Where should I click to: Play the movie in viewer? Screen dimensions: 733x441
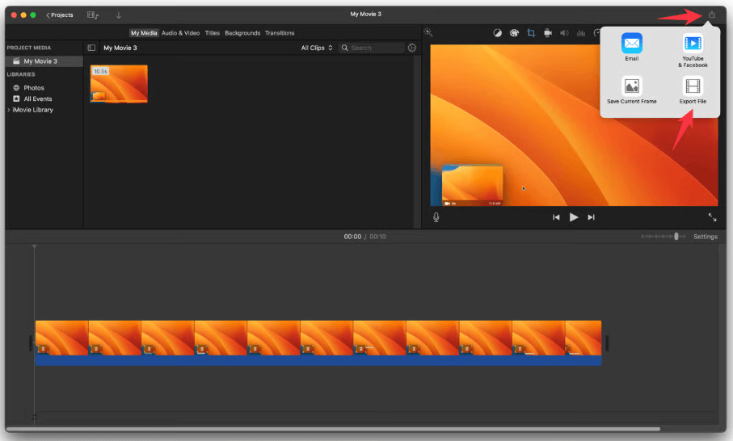(574, 217)
